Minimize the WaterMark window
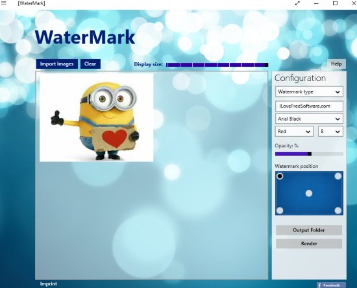357x288 pixels. point(316,3)
